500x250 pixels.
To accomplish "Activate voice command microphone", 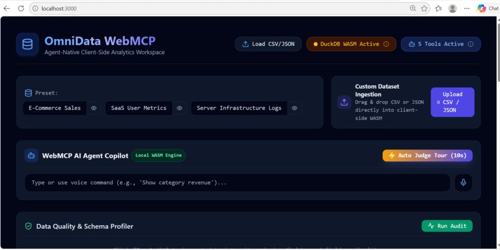I will pyautogui.click(x=463, y=183).
